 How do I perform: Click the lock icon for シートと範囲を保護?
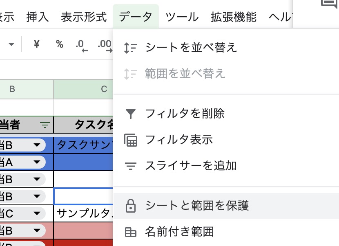(x=130, y=206)
